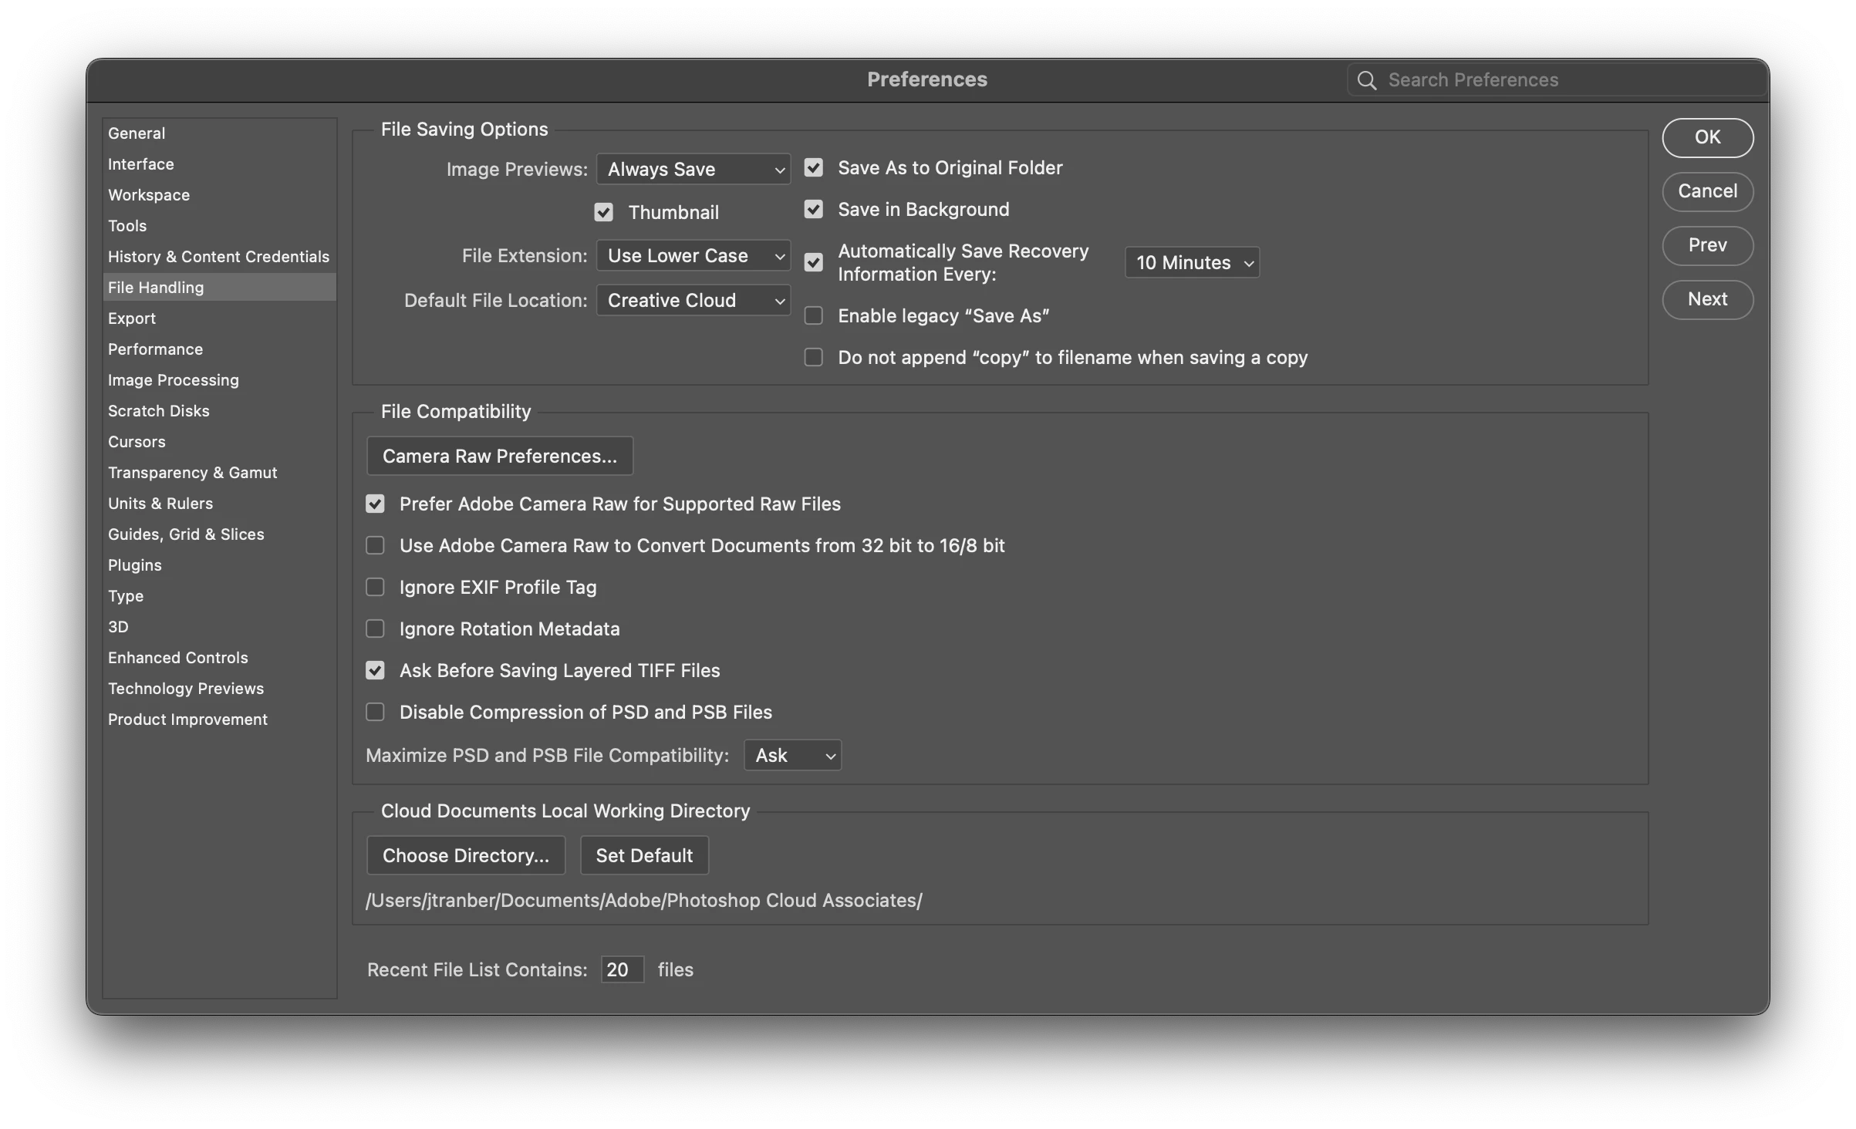Viewport: 1856px width, 1129px height.
Task: Enable legacy Save As checkbox
Action: coord(813,316)
